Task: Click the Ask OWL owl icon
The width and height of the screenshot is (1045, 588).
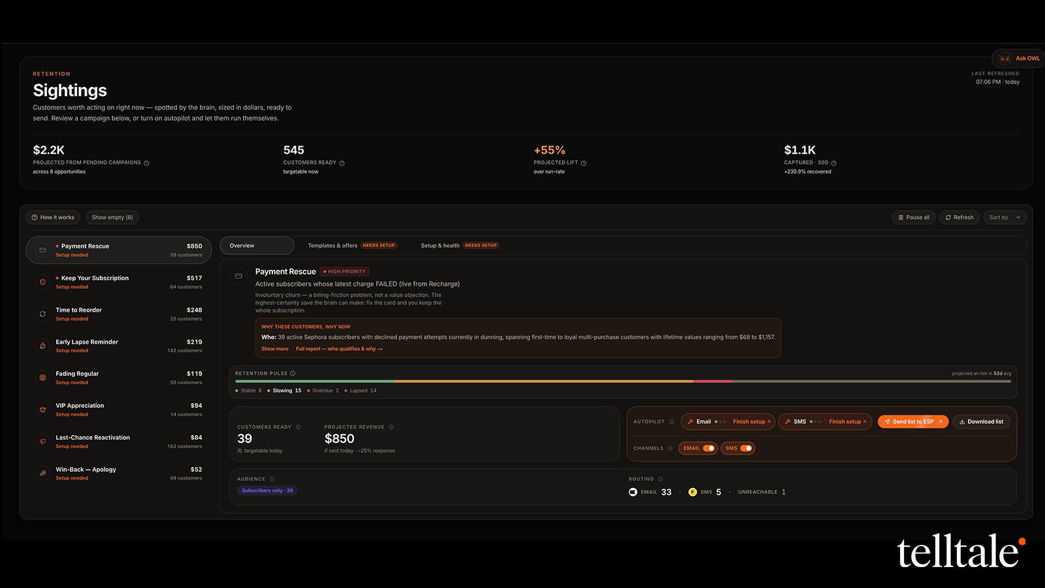Action: point(1005,58)
